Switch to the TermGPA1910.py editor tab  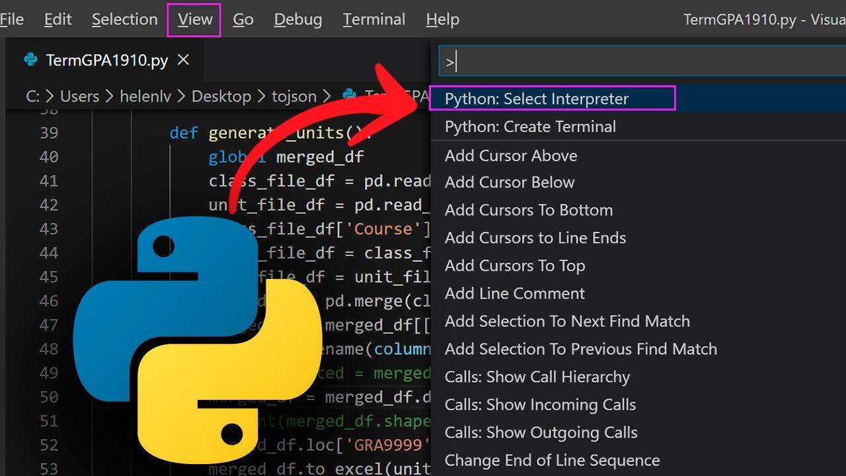coord(106,60)
